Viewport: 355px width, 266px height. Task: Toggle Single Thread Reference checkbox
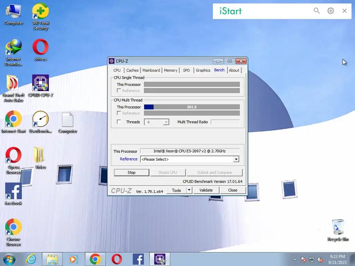tap(119, 90)
